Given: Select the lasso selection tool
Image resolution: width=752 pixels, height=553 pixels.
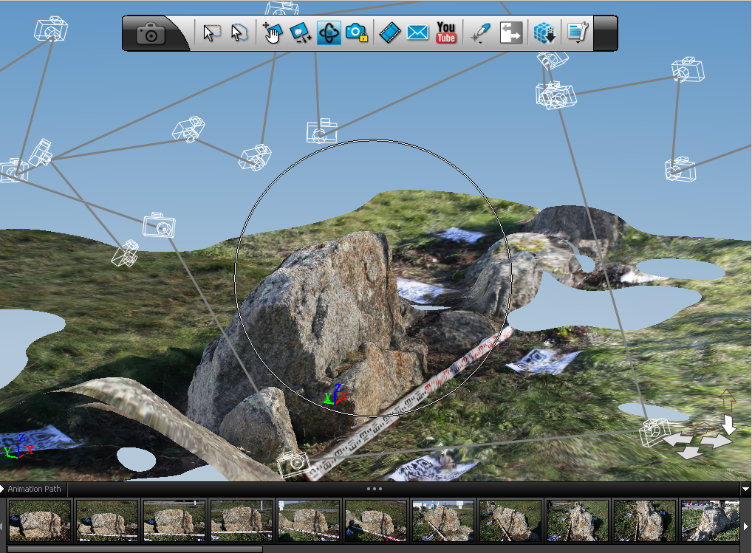Looking at the screenshot, I should click(239, 33).
